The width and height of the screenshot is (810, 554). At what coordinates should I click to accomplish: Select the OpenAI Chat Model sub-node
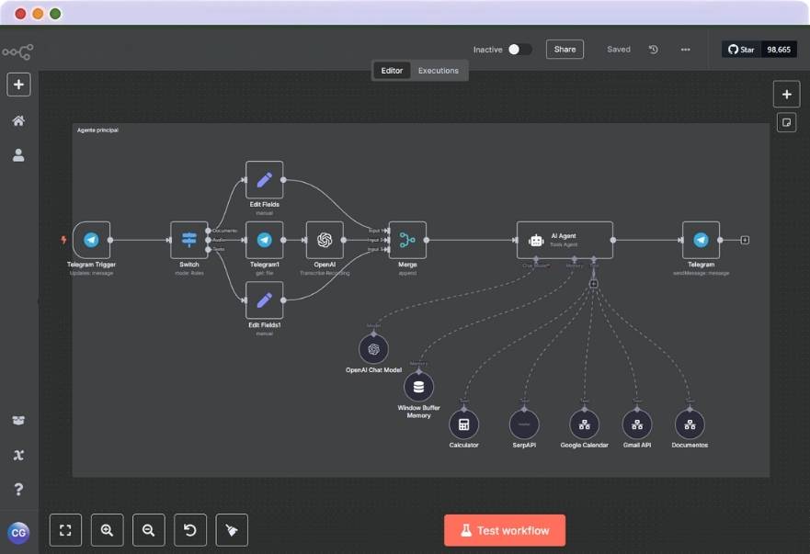(x=373, y=349)
